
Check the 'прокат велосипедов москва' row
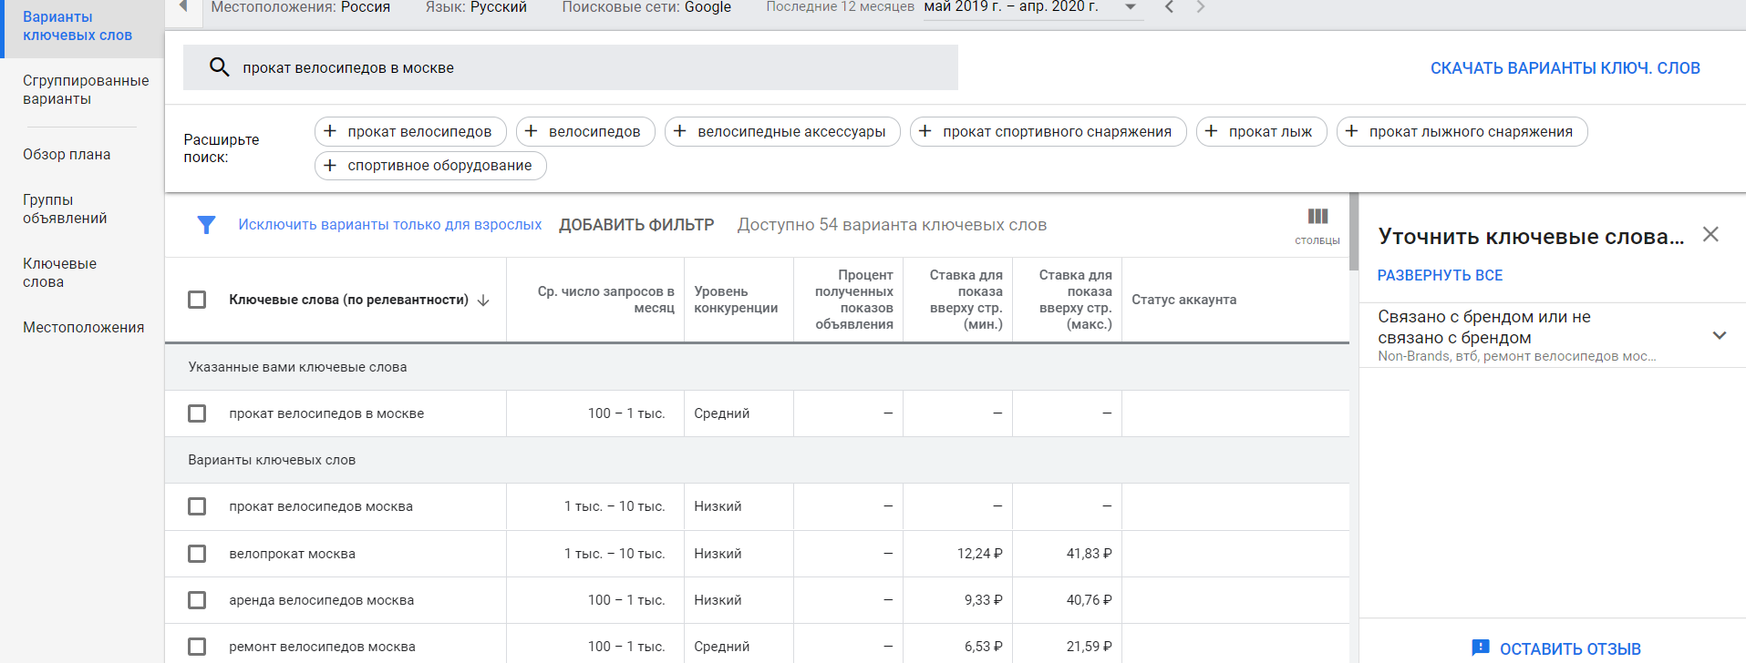tap(197, 506)
